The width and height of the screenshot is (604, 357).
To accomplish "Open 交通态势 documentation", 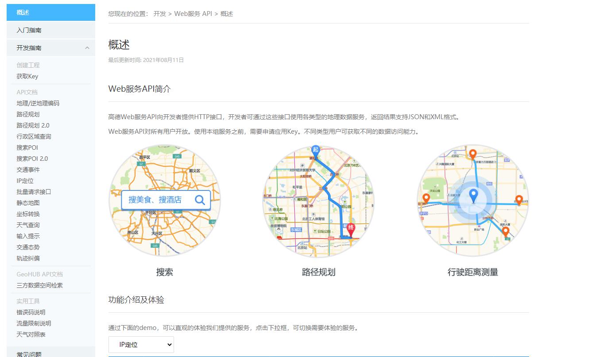I will (28, 247).
